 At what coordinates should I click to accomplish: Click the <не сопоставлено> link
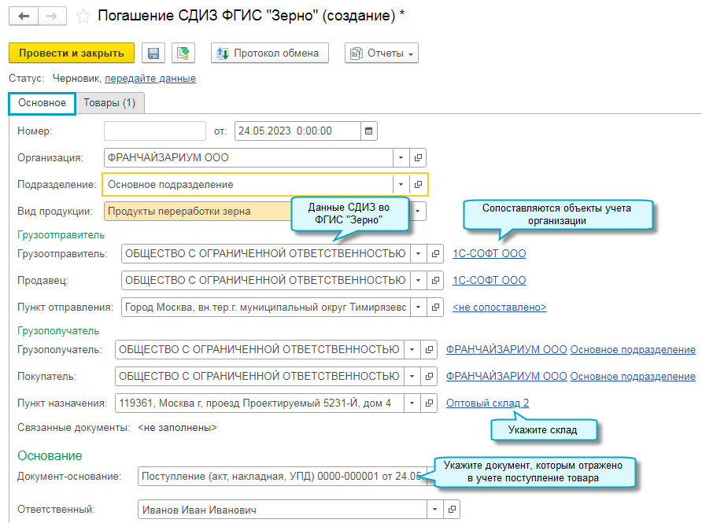pos(499,308)
